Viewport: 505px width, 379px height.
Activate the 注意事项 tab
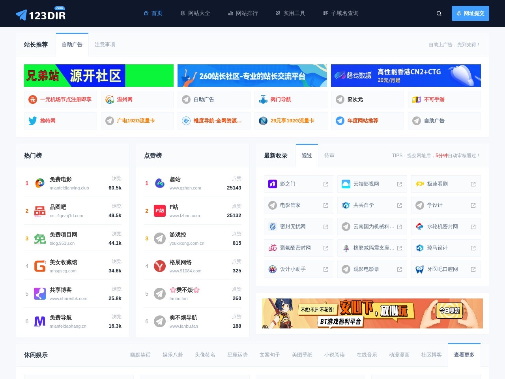[x=105, y=44]
